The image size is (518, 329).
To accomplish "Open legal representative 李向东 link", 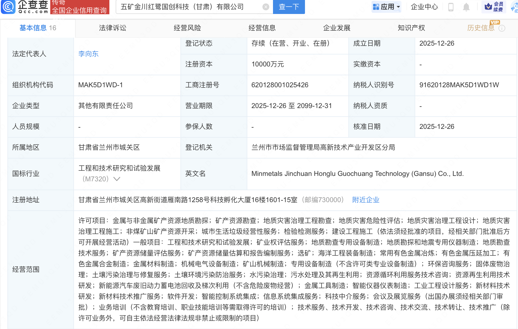I will pyautogui.click(x=88, y=54).
